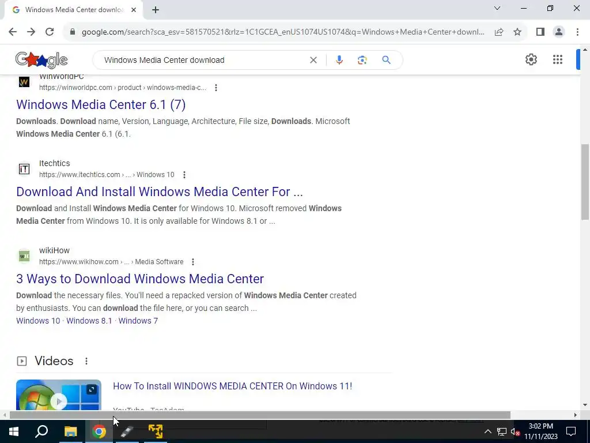Open network status tray icon

point(502,431)
